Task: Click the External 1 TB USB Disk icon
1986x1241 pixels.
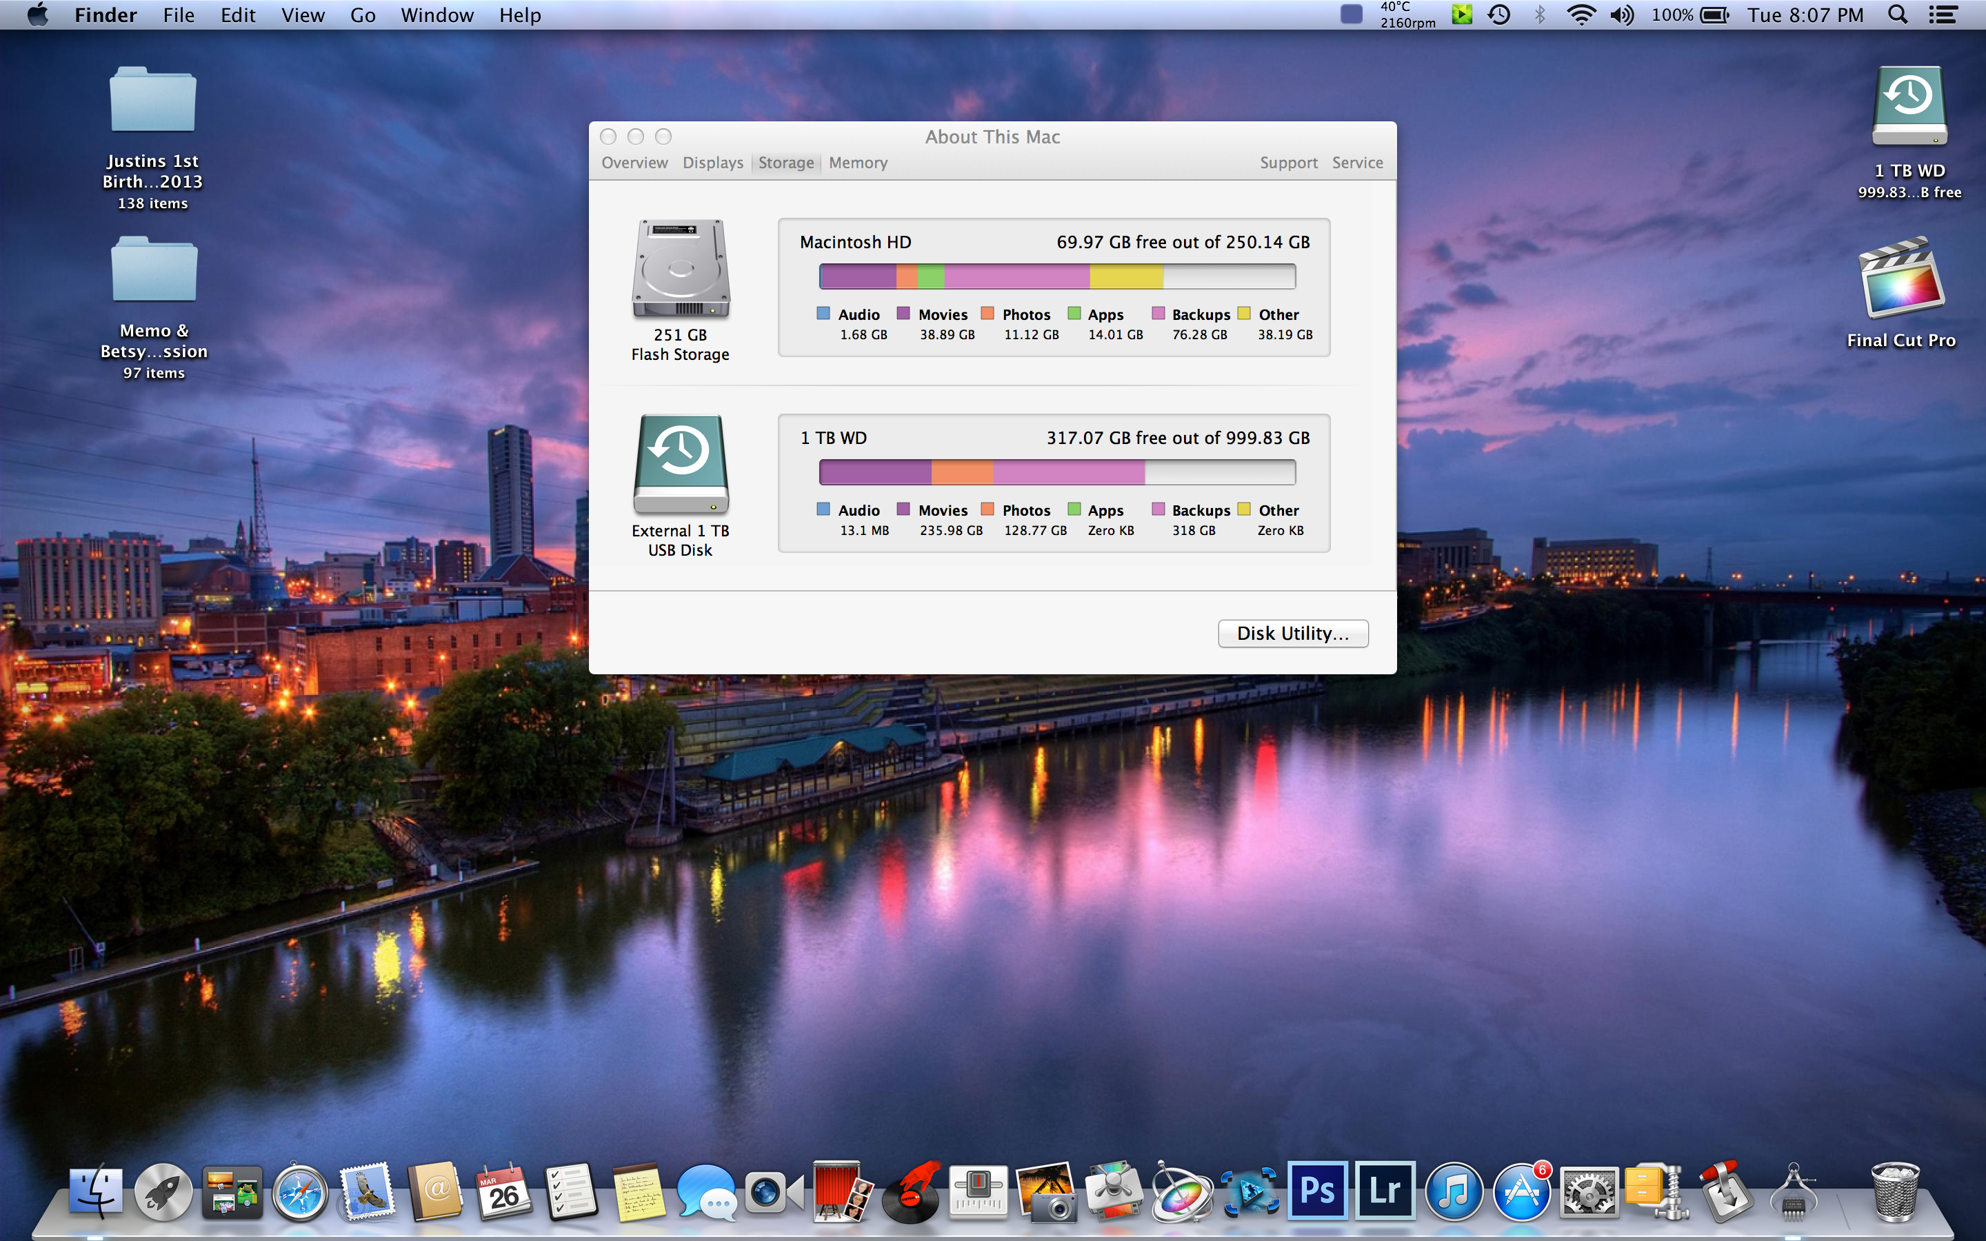Action: click(681, 465)
